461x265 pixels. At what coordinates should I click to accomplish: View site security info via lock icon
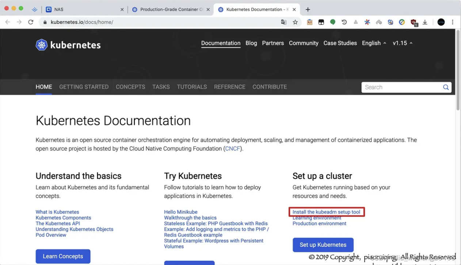45,22
